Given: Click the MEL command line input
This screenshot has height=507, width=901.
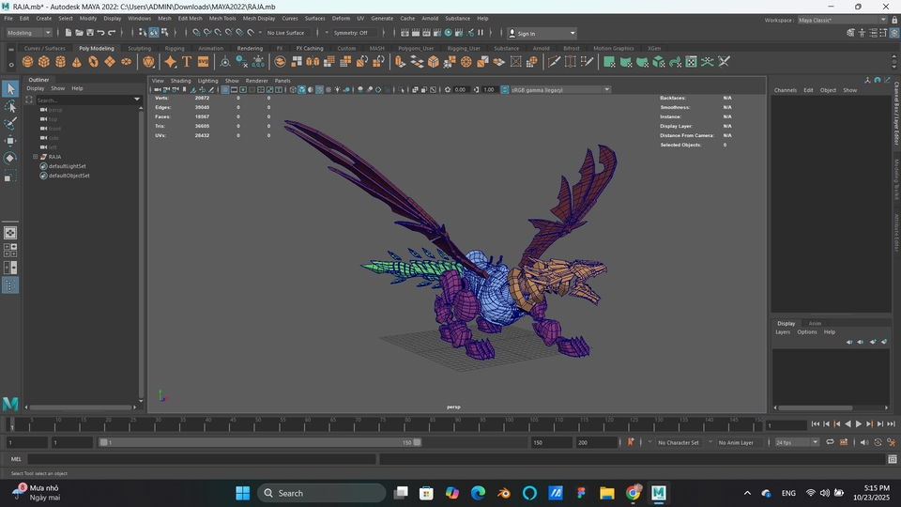Looking at the screenshot, I should 202,459.
